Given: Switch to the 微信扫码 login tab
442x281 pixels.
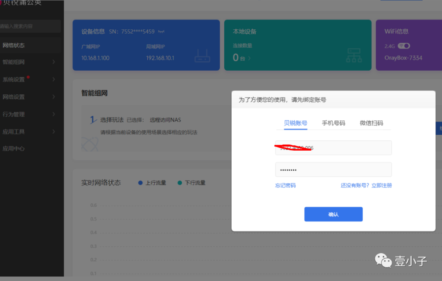Looking at the screenshot, I should click(371, 123).
